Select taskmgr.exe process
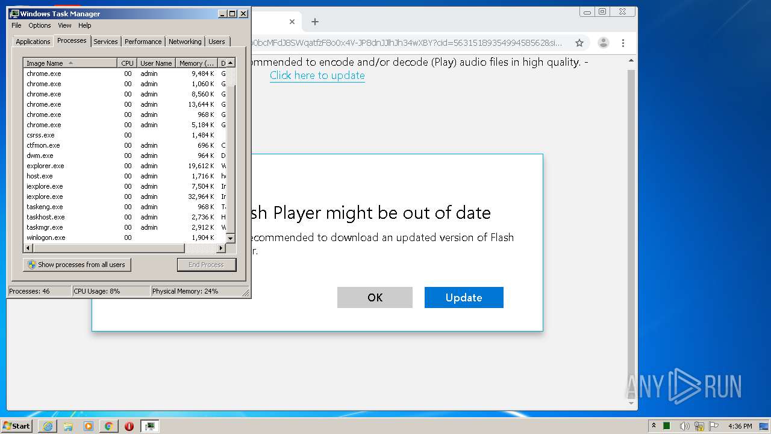The height and width of the screenshot is (434, 771). tap(125, 227)
